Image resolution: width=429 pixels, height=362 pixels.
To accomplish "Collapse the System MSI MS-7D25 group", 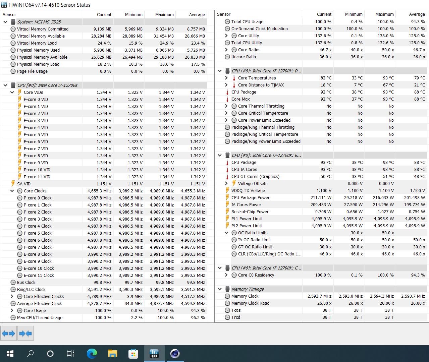I will 5,22.
